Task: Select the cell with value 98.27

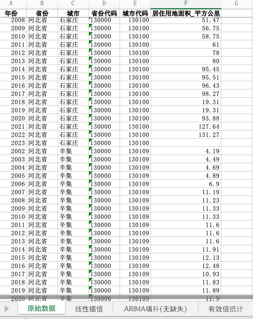Action: point(186,94)
